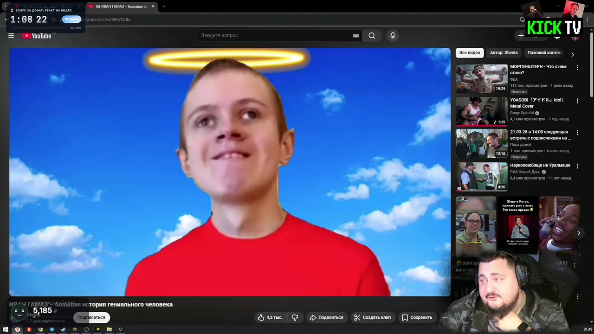
Task: Open Google Chrome from the taskbar
Action: [x=40, y=329]
